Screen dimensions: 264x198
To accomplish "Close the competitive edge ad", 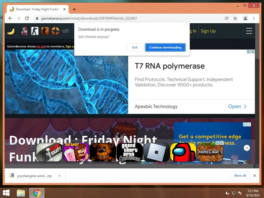I will tap(249, 125).
